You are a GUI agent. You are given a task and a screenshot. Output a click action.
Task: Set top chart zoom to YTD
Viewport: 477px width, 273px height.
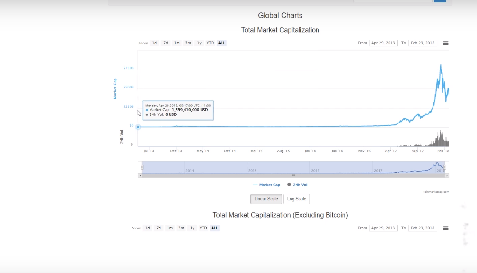[x=210, y=43]
